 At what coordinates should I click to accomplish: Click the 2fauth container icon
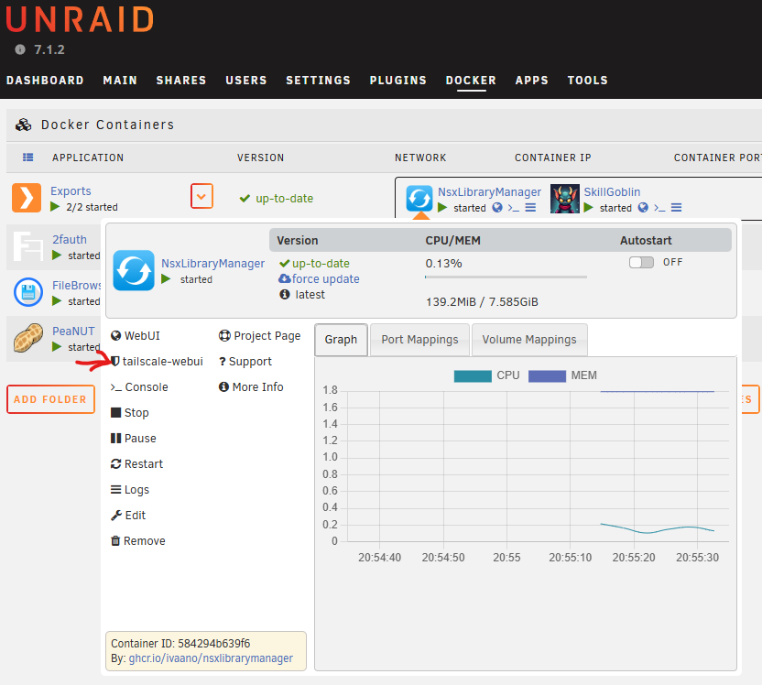(x=28, y=246)
